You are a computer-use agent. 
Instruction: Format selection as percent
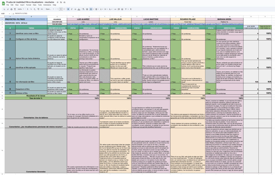click(31, 9)
